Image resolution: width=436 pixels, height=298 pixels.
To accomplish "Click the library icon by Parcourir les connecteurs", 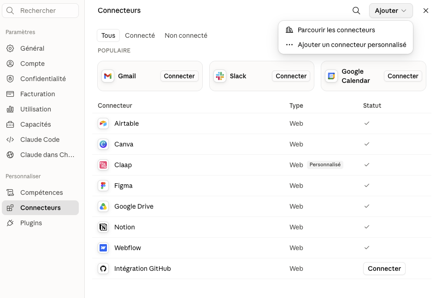I will [289, 30].
